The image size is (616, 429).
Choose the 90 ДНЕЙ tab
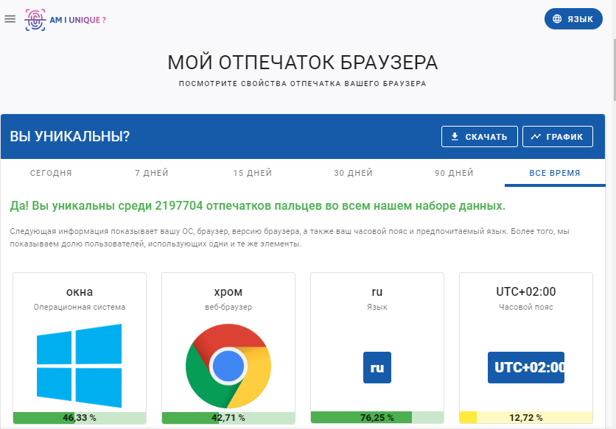pos(454,174)
